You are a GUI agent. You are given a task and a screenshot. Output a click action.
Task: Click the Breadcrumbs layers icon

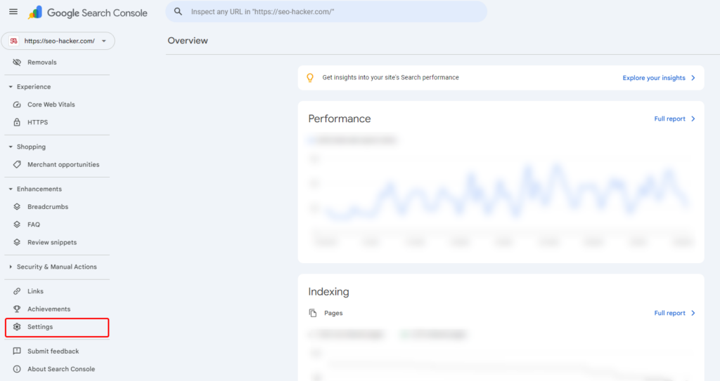click(x=17, y=207)
